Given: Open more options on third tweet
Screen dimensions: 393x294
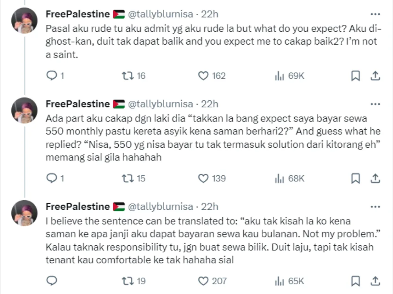Looking at the screenshot, I should (375, 207).
